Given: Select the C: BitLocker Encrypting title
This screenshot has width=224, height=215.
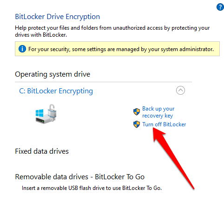Looking at the screenshot, I should (x=56, y=91).
